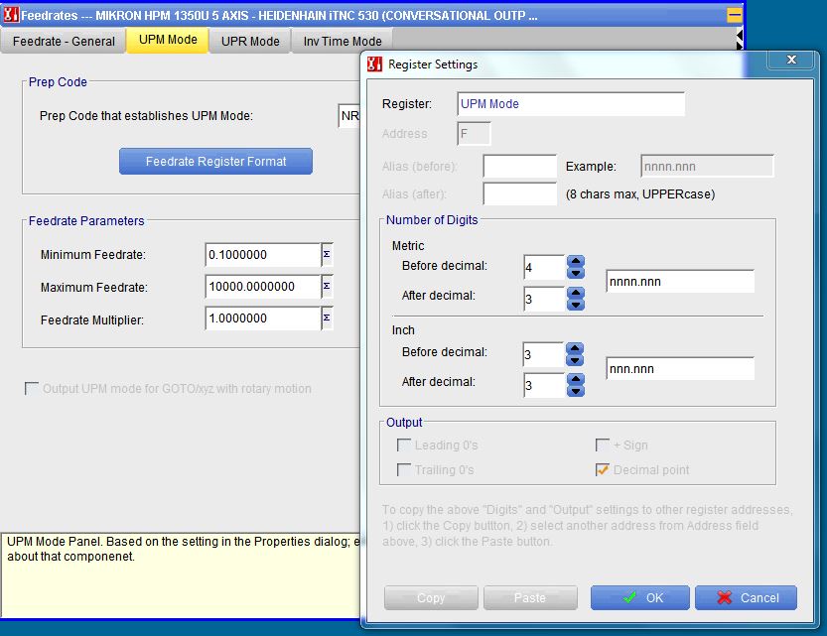Increase Inch After decimal digits
Viewport: 827px width, 636px height.
point(576,379)
